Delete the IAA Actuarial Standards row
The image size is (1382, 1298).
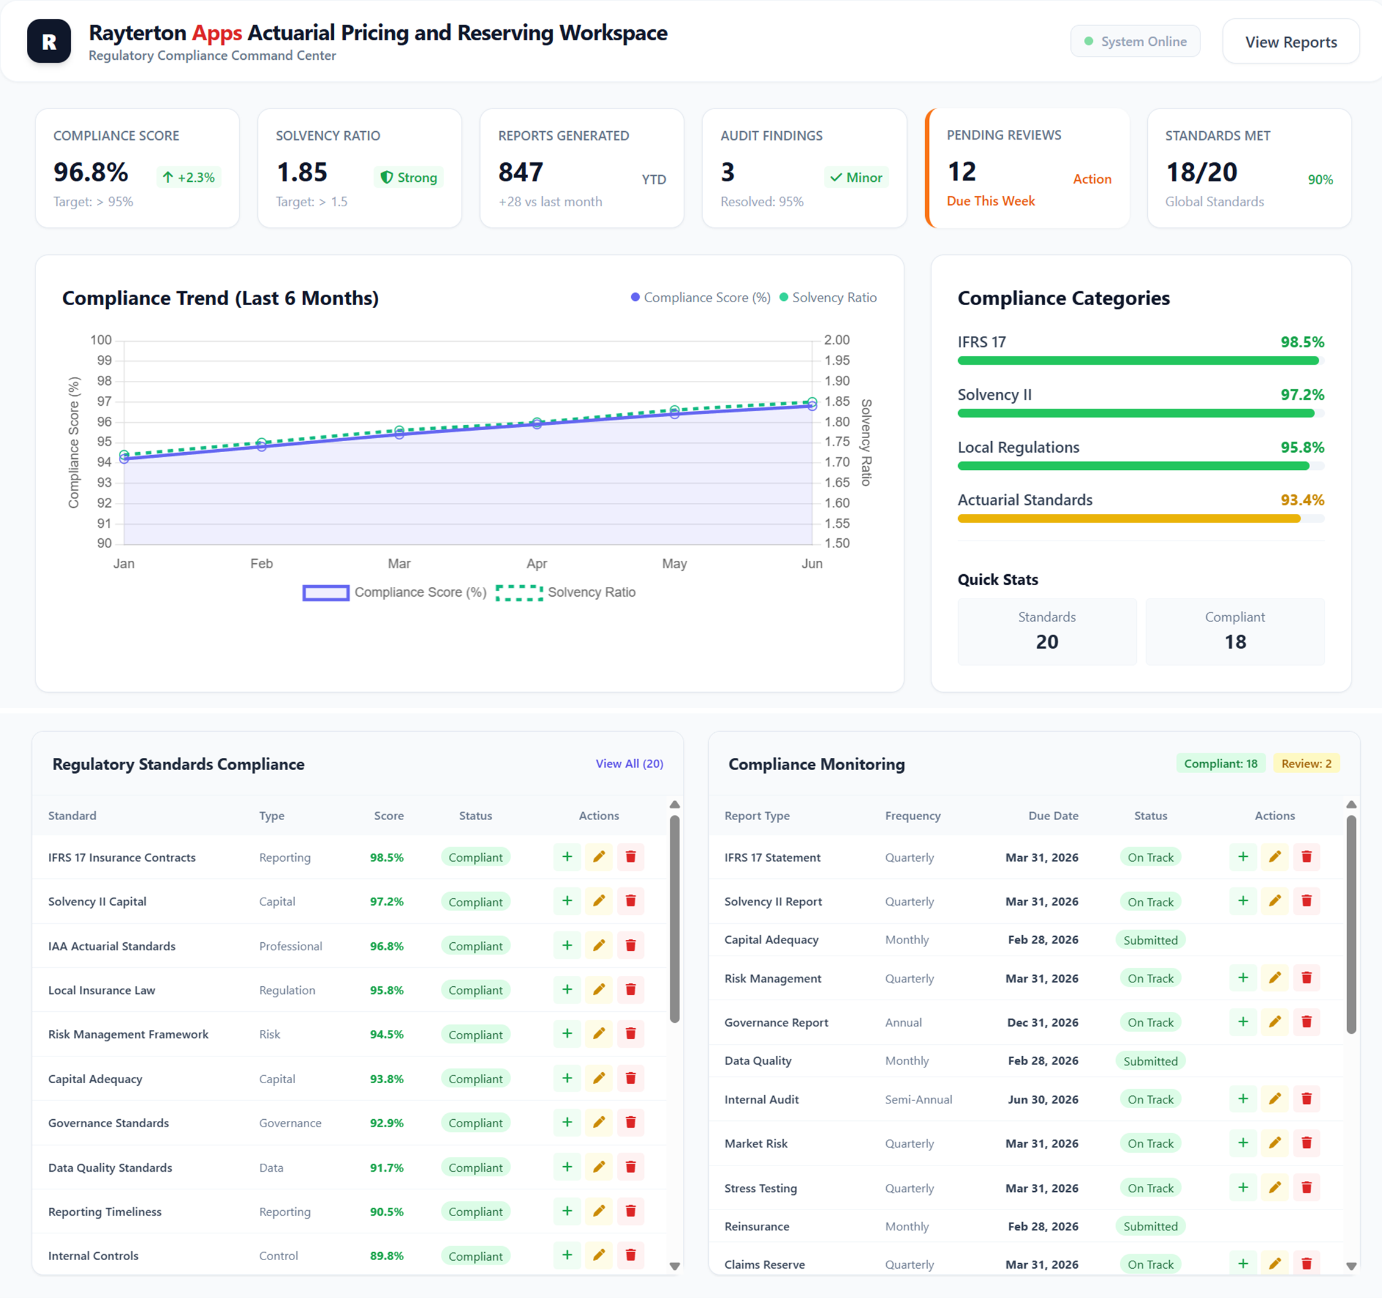click(x=631, y=945)
